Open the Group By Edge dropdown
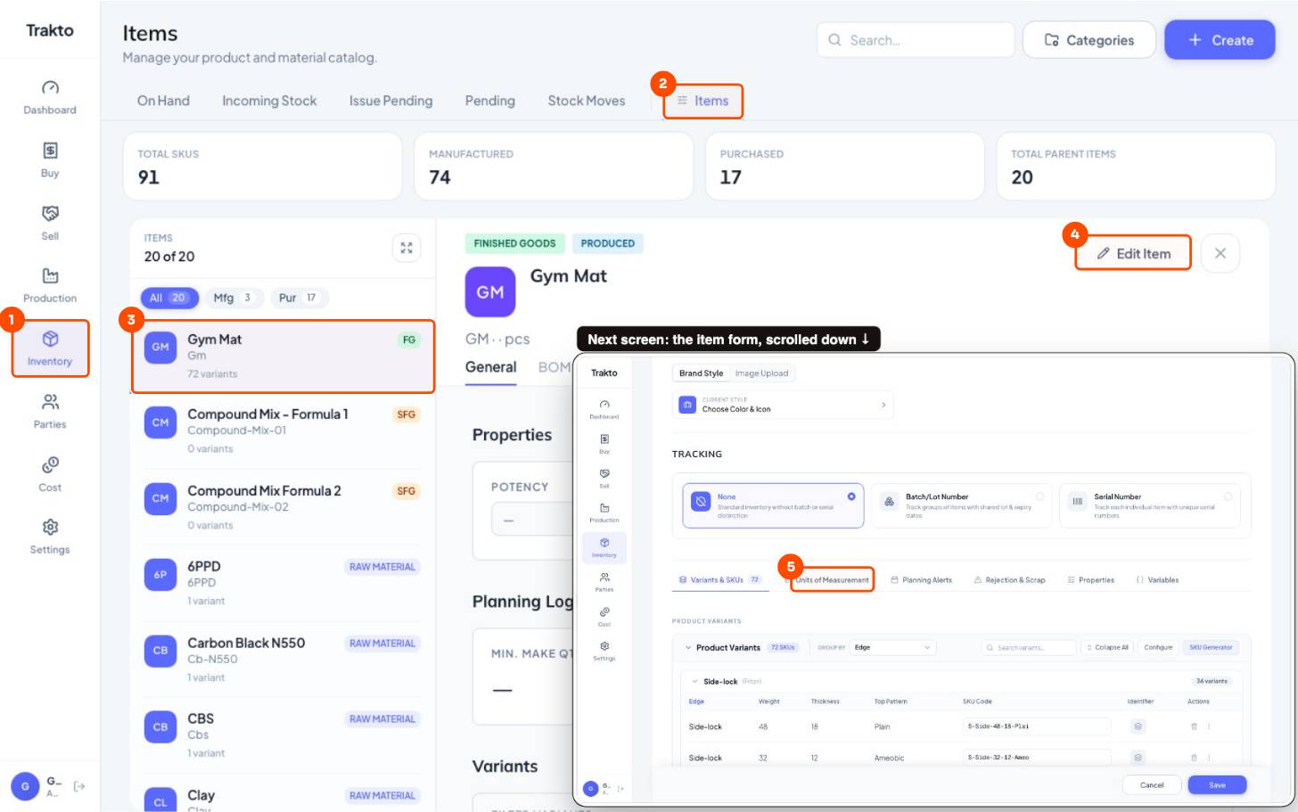1298x812 pixels. [892, 647]
